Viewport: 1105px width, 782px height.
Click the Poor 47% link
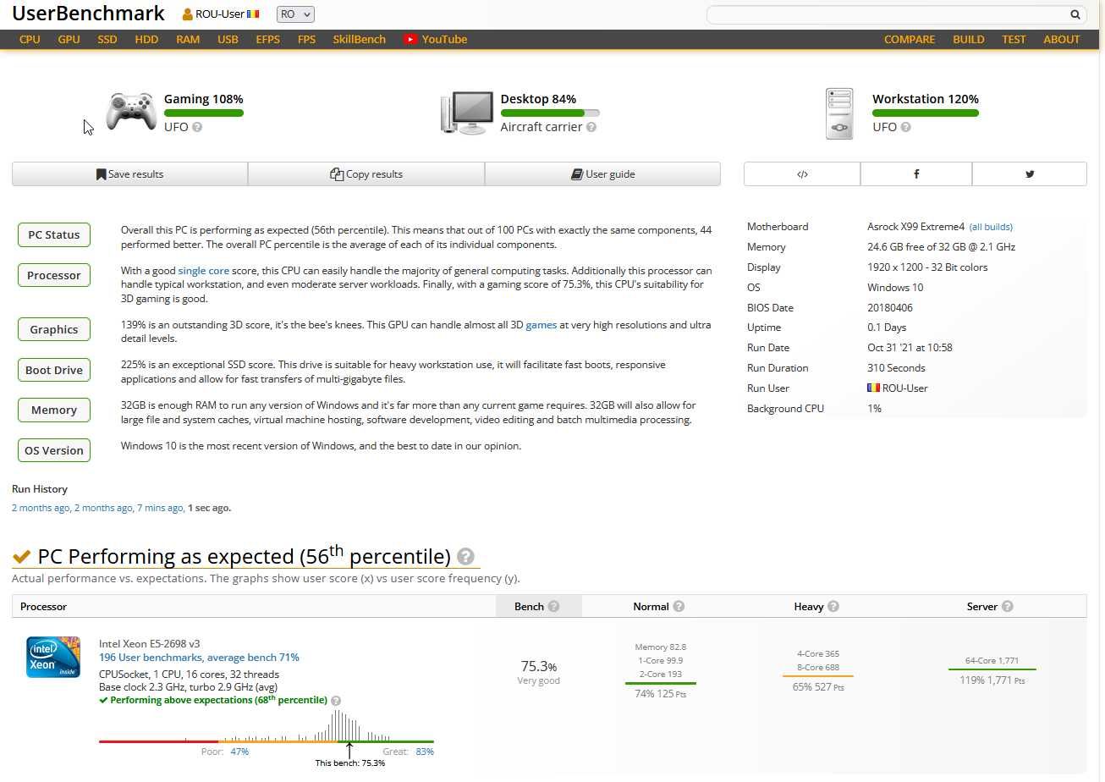click(x=239, y=752)
